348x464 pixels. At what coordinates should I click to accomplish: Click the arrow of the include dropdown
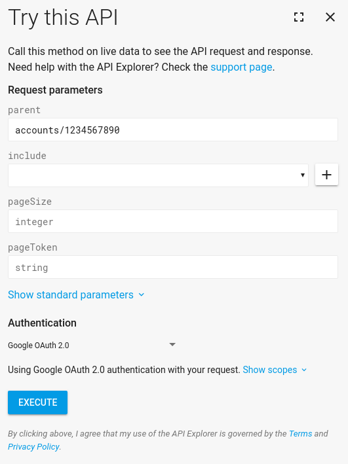click(x=303, y=175)
